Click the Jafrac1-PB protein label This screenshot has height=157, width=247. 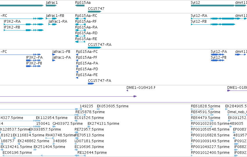pos(61,52)
